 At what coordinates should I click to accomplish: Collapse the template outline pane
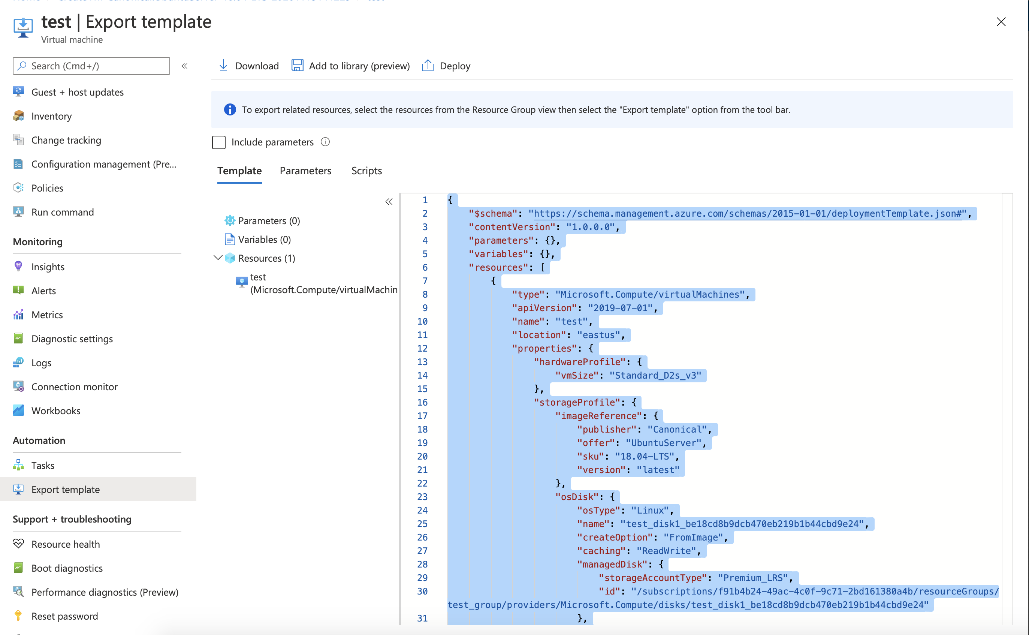tap(388, 202)
